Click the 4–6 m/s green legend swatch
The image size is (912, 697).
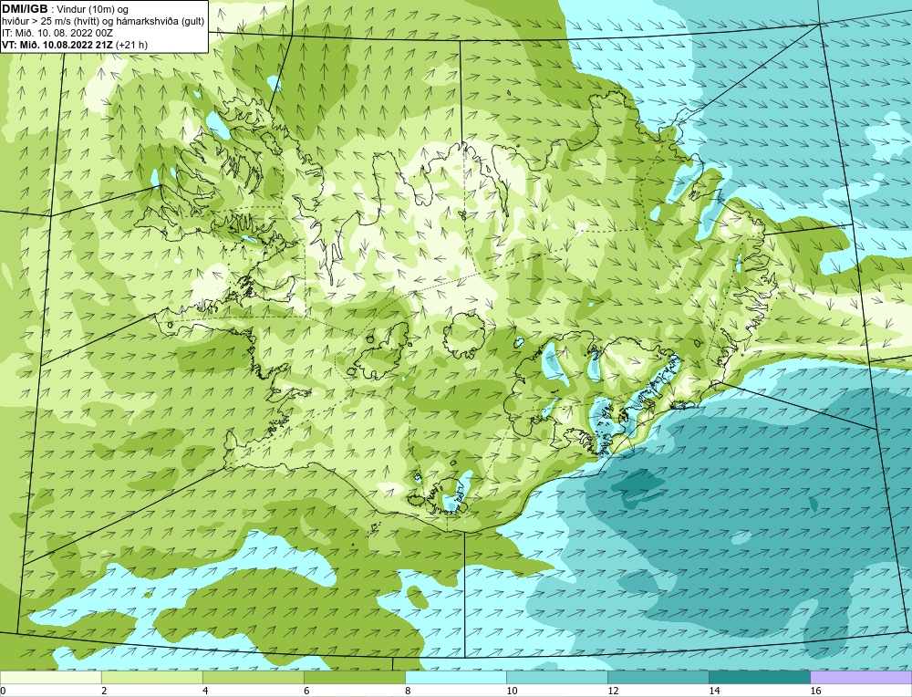coord(253,677)
